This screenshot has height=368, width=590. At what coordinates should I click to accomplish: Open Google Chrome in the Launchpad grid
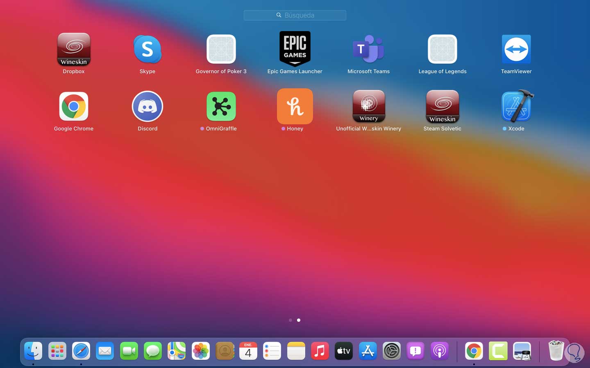click(x=74, y=106)
